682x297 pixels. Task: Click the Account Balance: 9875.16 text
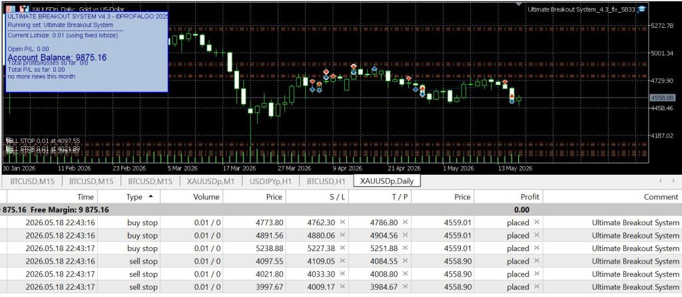point(57,58)
